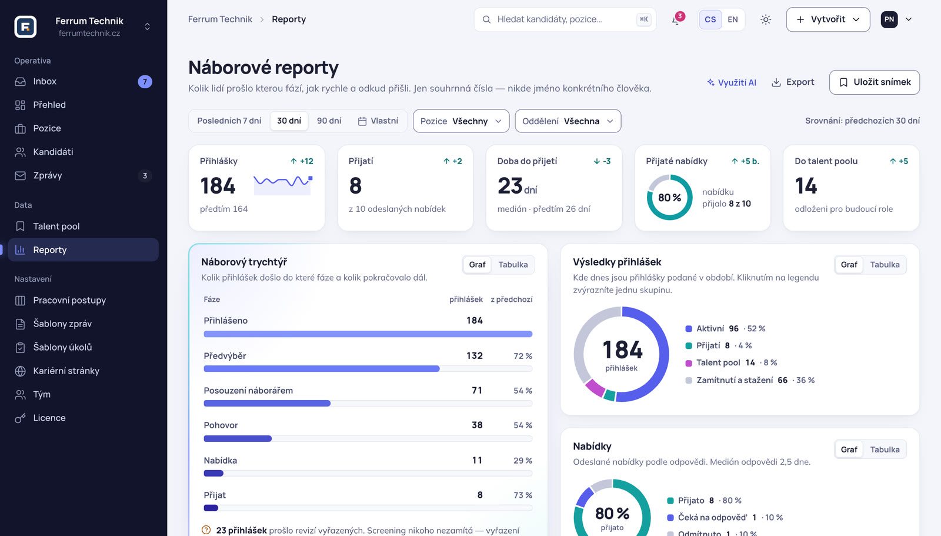
Task: Open Pozice in the sidebar
Action: [x=84, y=128]
